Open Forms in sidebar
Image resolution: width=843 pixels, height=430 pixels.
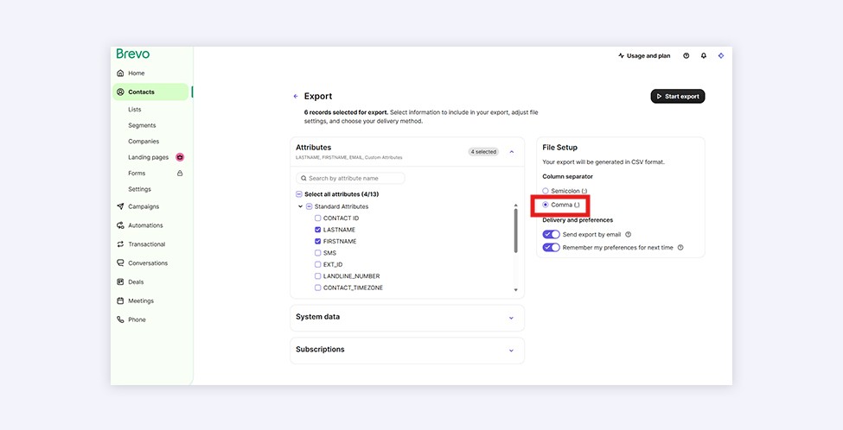coord(137,174)
